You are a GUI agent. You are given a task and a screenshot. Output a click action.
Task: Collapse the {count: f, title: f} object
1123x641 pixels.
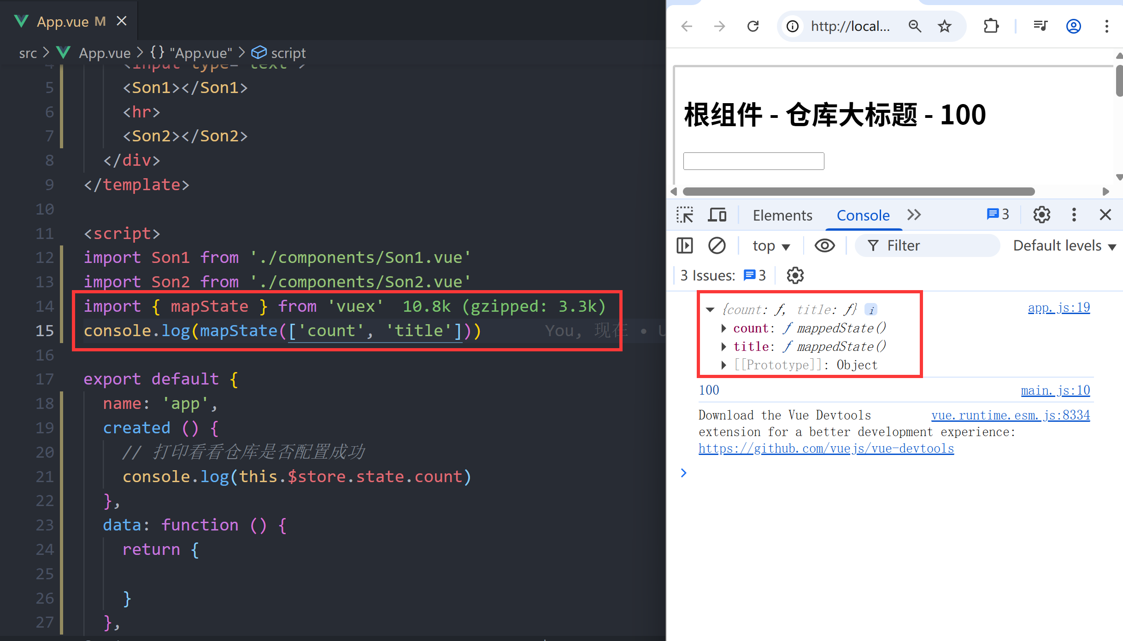point(710,310)
